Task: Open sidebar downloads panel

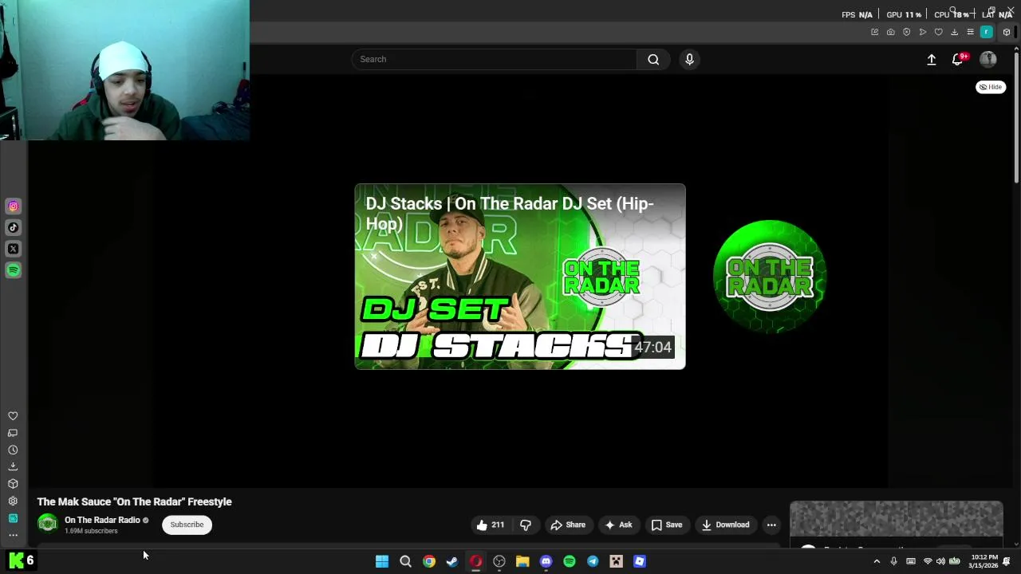Action: (x=13, y=467)
